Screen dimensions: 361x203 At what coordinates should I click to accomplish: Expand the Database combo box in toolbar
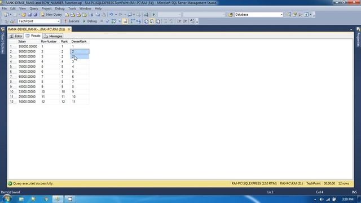(x=281, y=15)
